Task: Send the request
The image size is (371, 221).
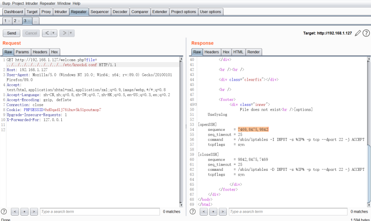Action: click(11, 33)
